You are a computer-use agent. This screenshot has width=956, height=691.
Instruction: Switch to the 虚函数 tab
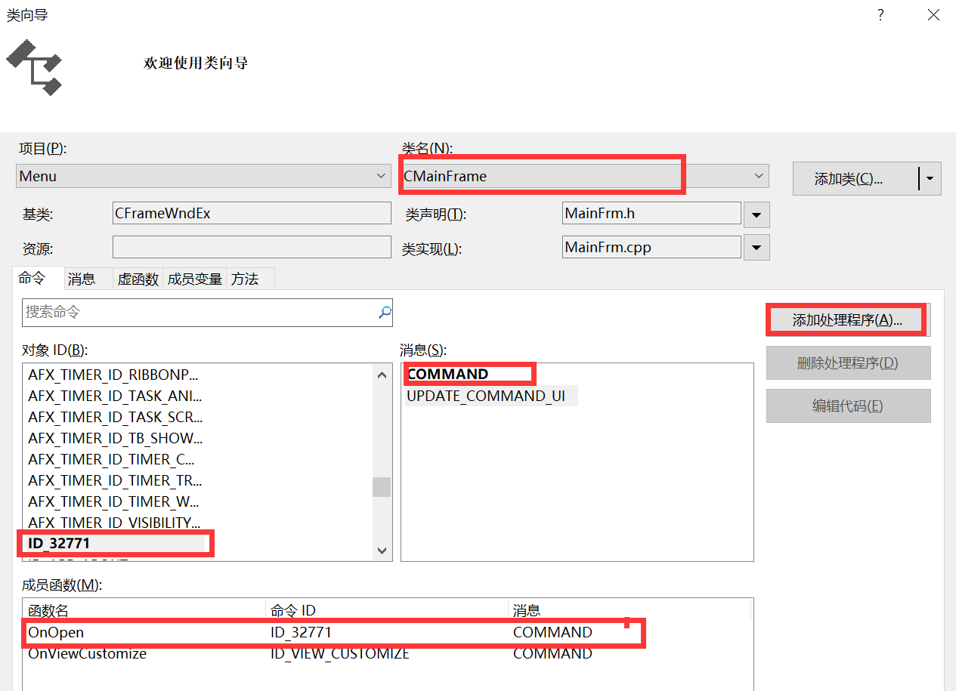[x=138, y=279]
